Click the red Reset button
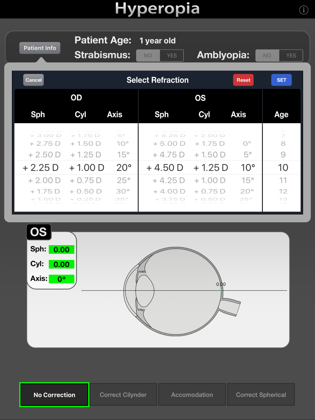This screenshot has width=315, height=420. 243,80
